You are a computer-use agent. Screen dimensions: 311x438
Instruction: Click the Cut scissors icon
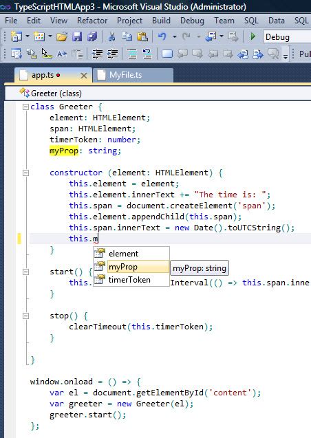[111, 36]
